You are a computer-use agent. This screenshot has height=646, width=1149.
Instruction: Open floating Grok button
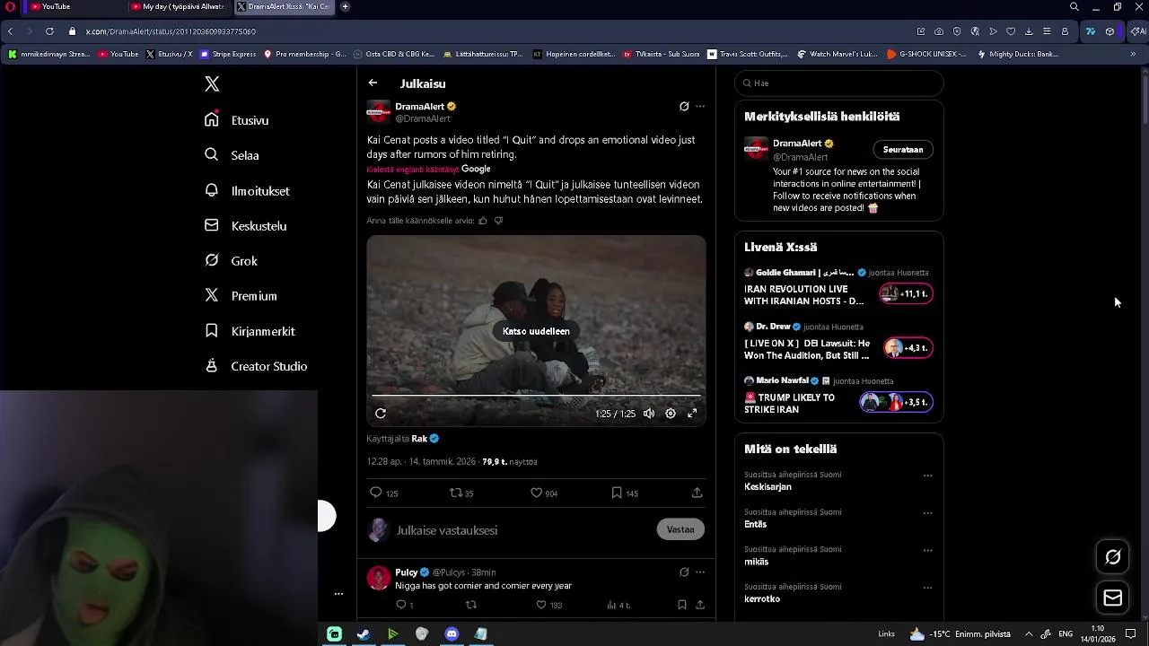[1113, 557]
